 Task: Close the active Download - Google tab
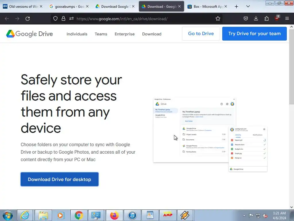coord(179,6)
